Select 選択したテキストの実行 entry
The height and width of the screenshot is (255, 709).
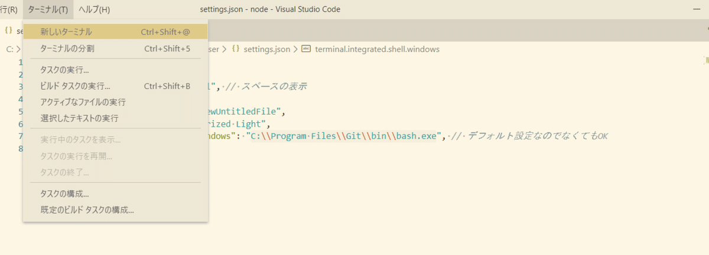point(79,118)
